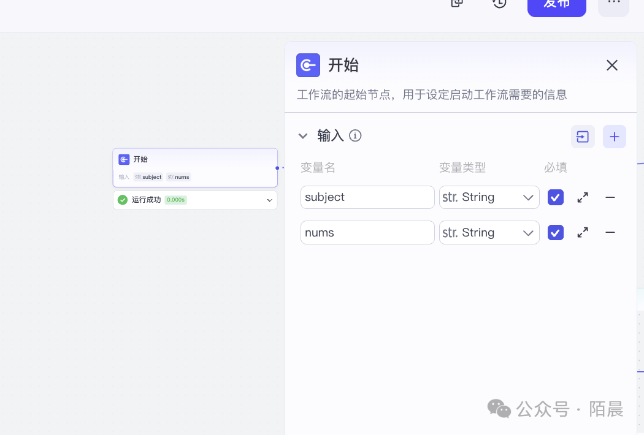Toggle the required checkbox for nums
Image resolution: width=644 pixels, height=435 pixels.
(555, 233)
